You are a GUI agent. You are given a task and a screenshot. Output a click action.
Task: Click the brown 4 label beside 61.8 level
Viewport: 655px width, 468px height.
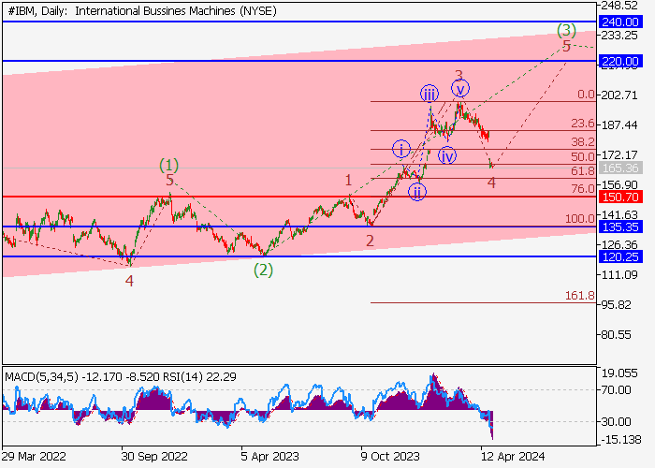coord(491,183)
